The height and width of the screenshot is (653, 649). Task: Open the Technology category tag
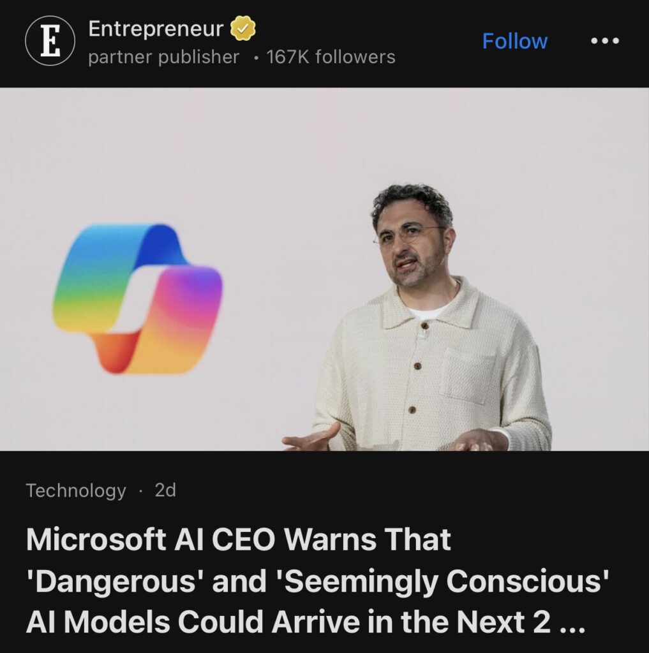coord(76,490)
